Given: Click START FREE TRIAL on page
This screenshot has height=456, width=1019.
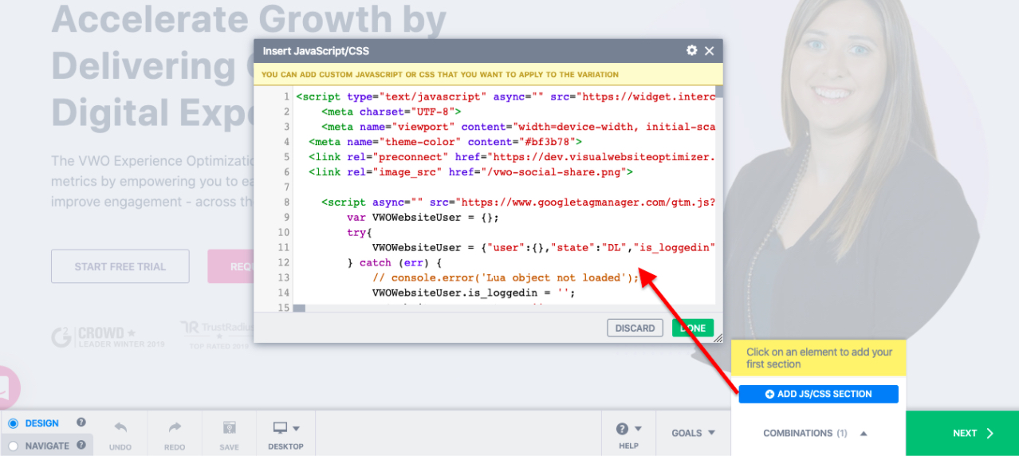Looking at the screenshot, I should [x=120, y=266].
